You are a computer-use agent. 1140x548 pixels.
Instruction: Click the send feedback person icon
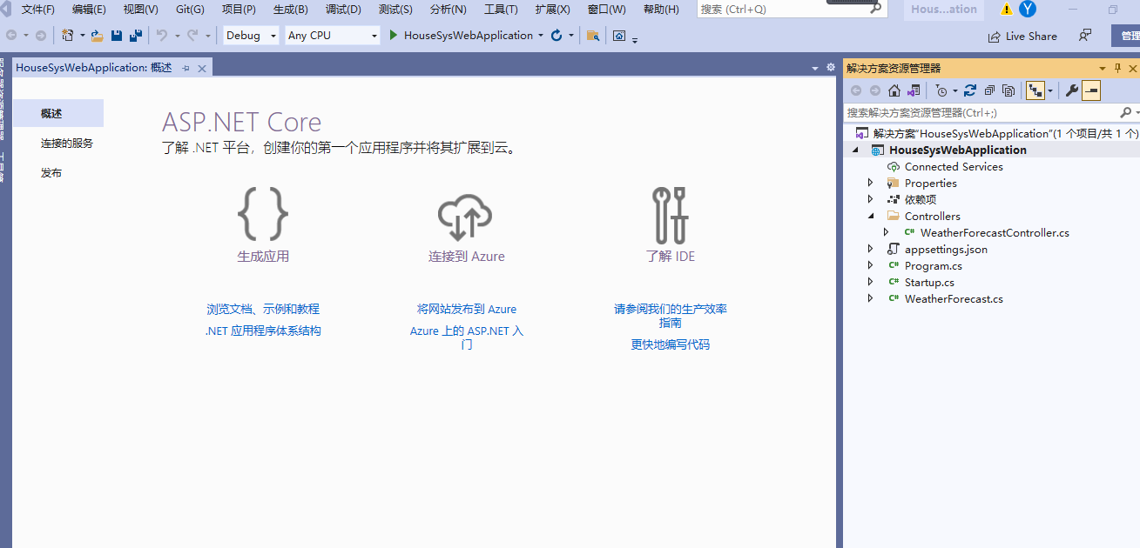(x=1084, y=36)
